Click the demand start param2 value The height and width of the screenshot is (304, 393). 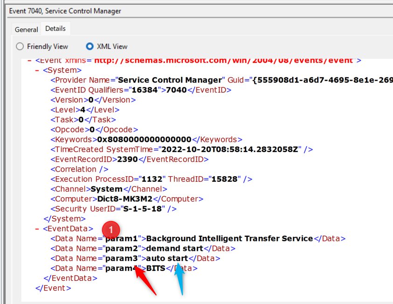[174, 249]
